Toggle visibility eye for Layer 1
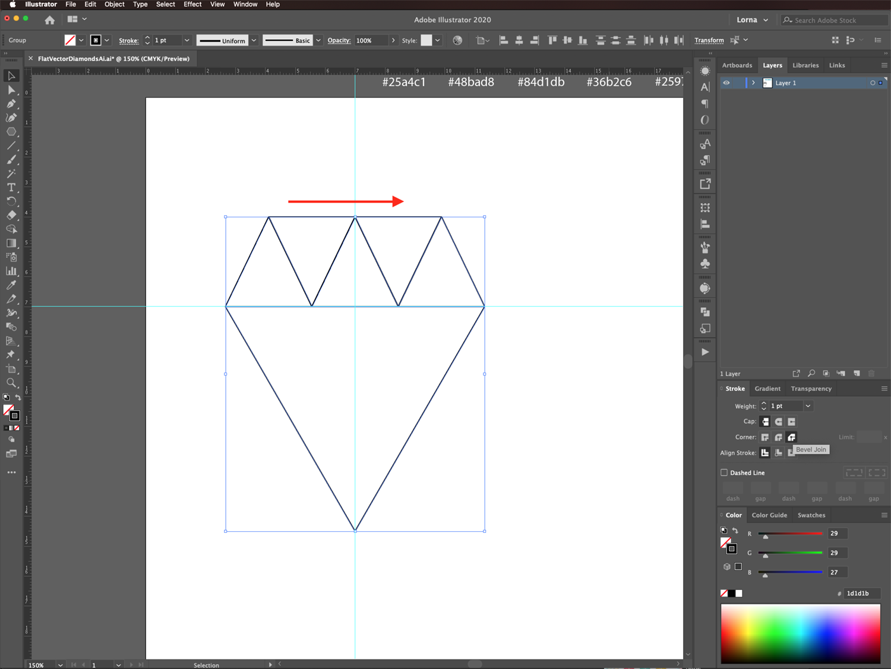The height and width of the screenshot is (669, 891). [x=726, y=83]
